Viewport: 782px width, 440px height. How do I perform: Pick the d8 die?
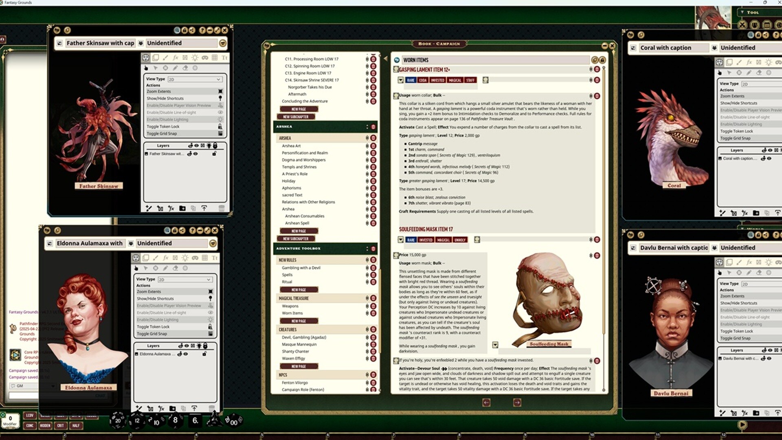(x=175, y=420)
